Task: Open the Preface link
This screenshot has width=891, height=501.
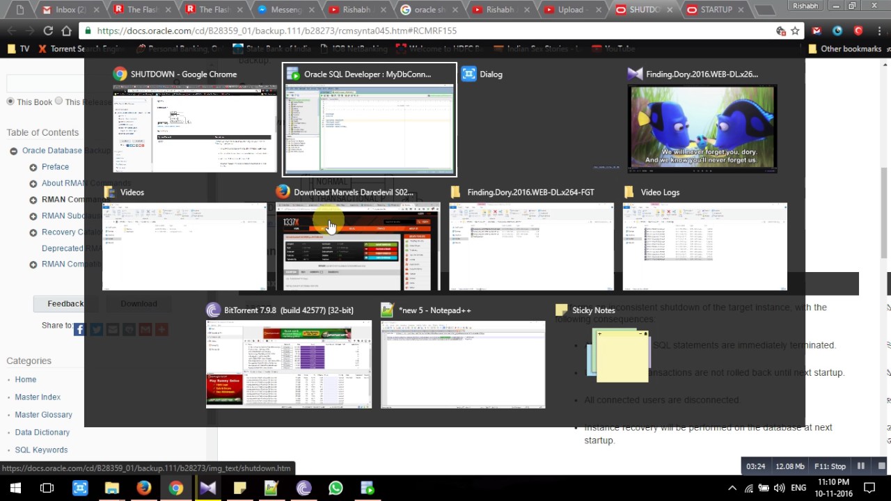Action: pyautogui.click(x=55, y=167)
